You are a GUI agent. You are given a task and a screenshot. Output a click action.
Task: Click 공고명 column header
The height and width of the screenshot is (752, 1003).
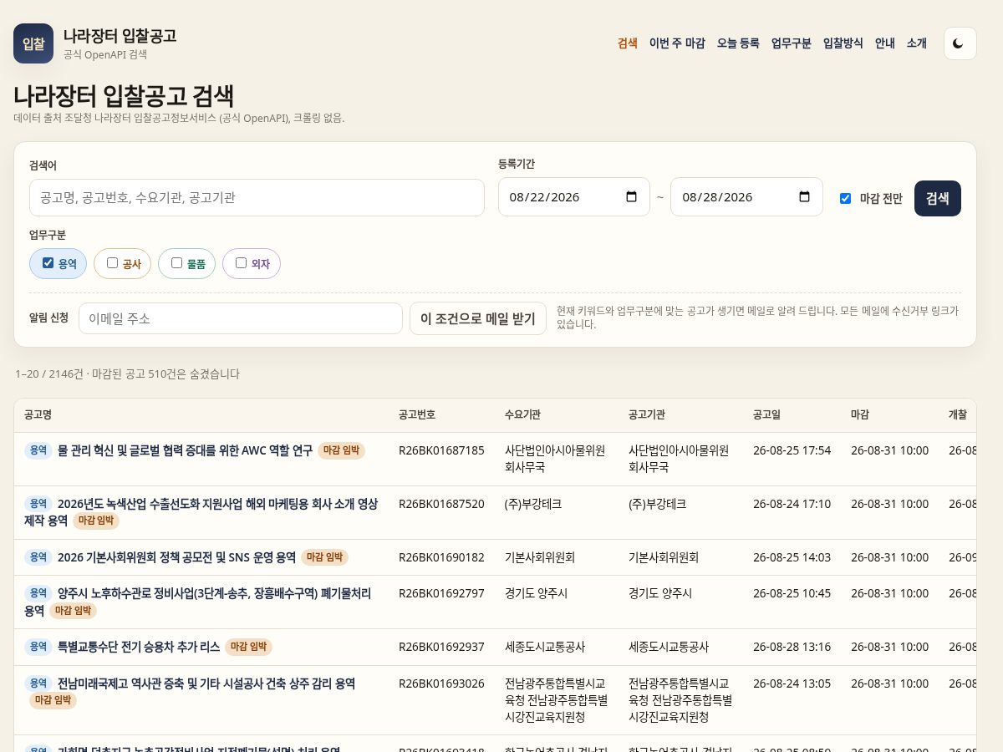[x=38, y=414]
